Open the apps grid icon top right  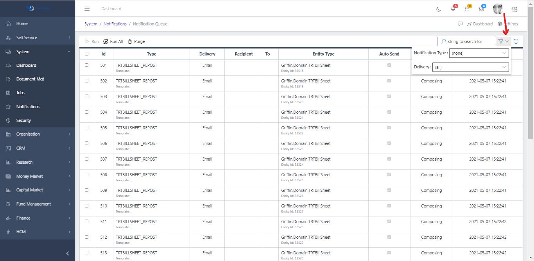point(514,9)
